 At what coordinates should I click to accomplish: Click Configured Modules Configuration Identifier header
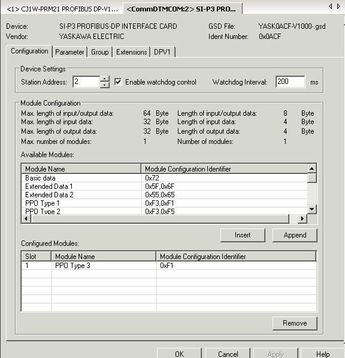pyautogui.click(x=236, y=257)
